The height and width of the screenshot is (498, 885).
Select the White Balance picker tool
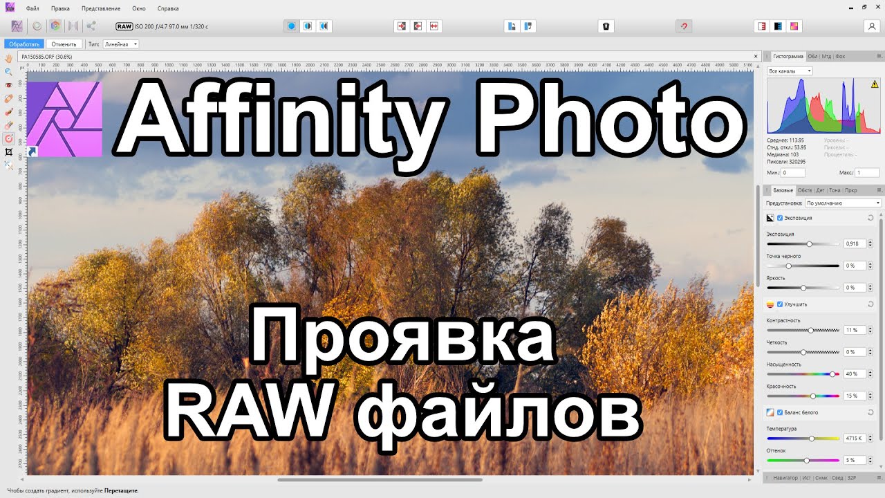pos(9,165)
